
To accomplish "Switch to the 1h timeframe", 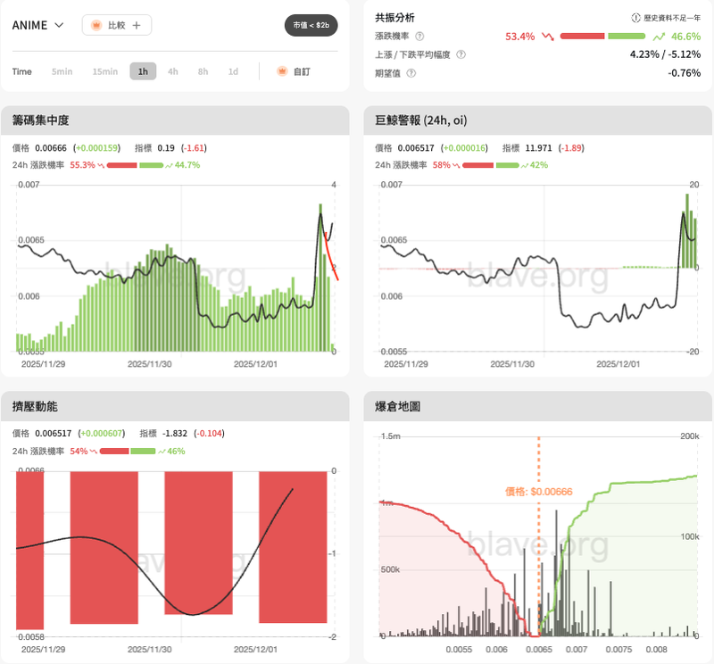I will [143, 71].
